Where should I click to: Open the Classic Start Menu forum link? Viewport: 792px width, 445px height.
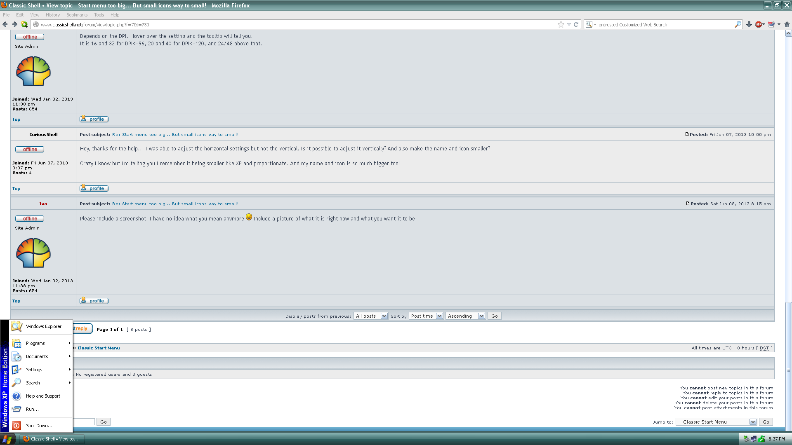99,348
